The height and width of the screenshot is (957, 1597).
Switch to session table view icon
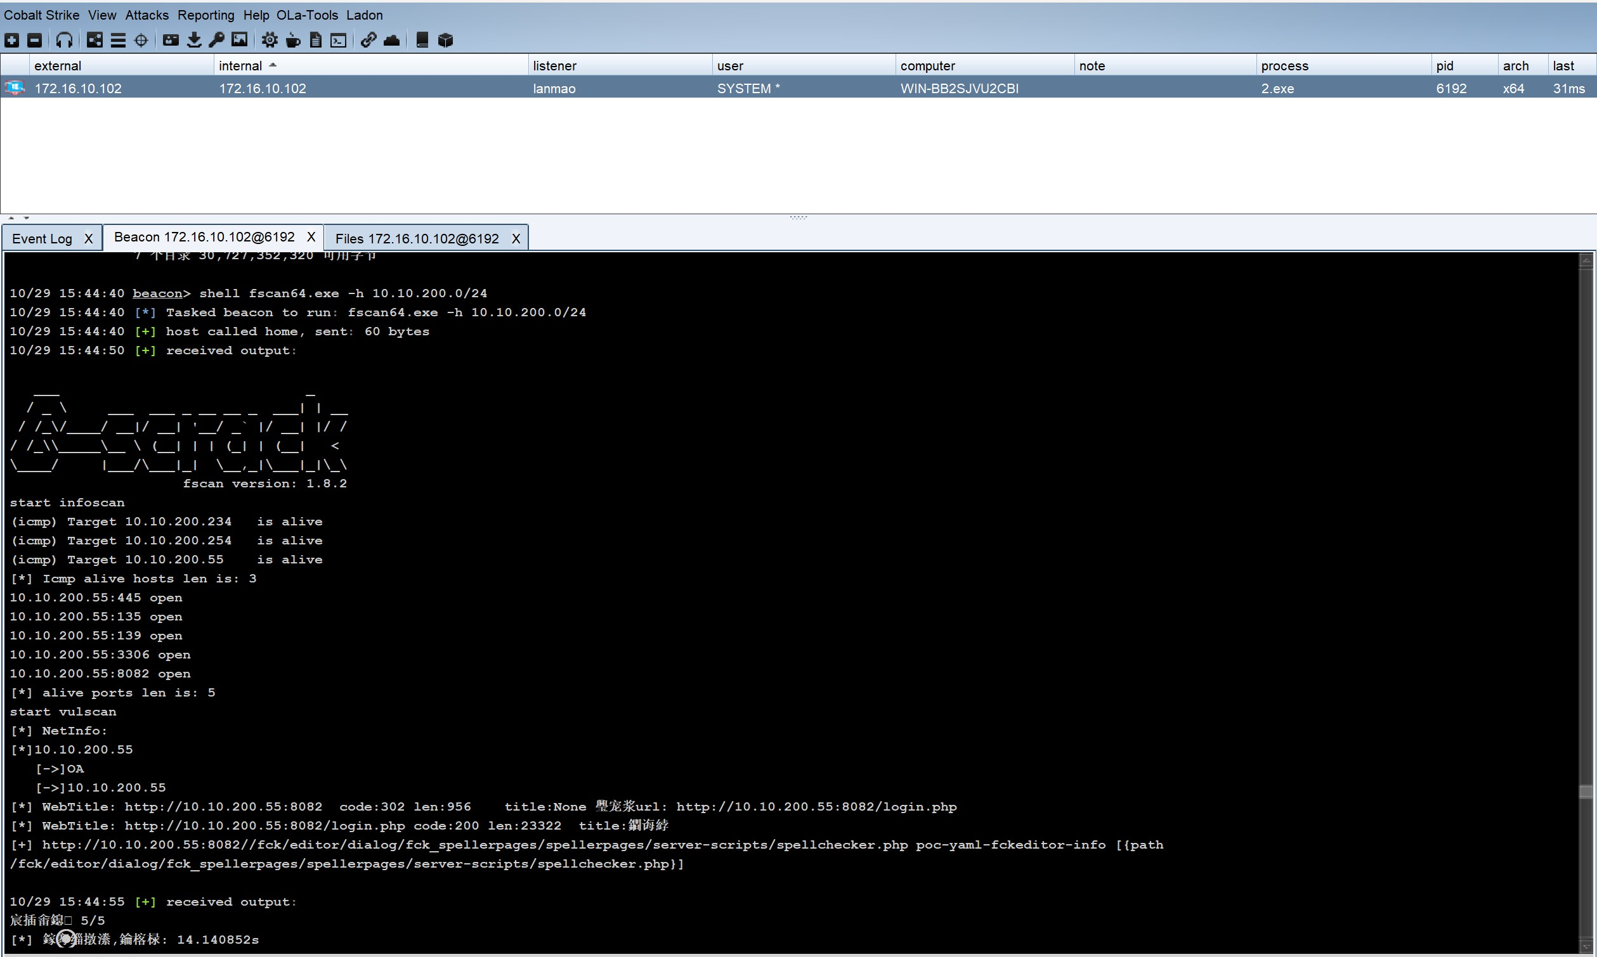pos(118,41)
